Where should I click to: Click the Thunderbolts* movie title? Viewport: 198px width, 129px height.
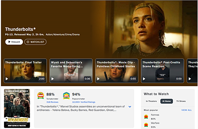coord(20,29)
